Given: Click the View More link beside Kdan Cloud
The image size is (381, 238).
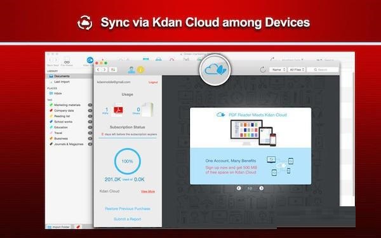Looking at the screenshot, I should pyautogui.click(x=148, y=192).
